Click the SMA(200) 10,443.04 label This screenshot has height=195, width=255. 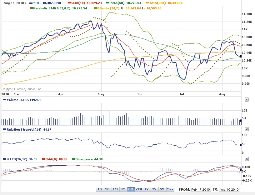[166, 3]
